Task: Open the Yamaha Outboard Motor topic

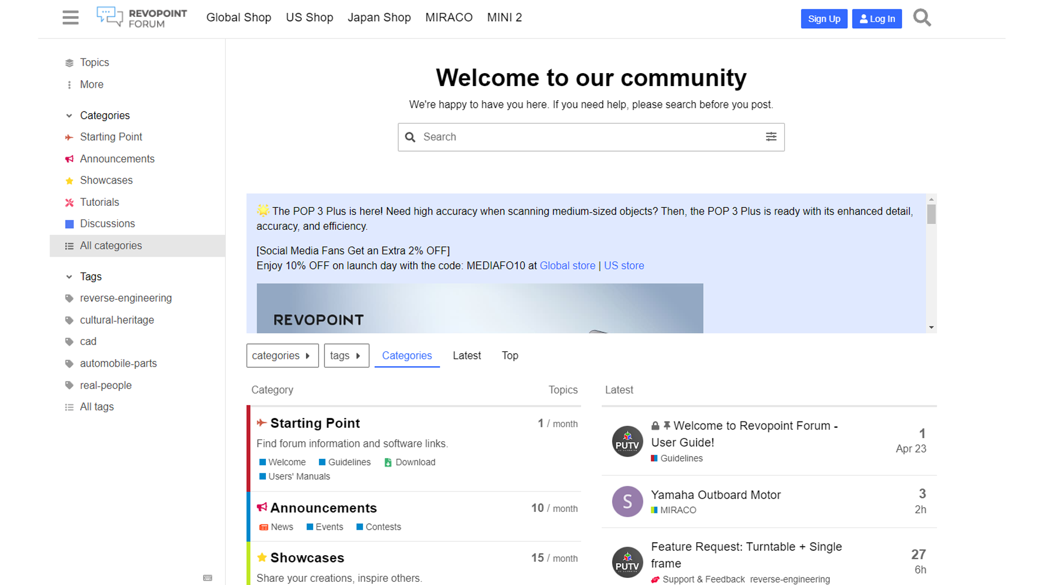Action: coord(716,495)
